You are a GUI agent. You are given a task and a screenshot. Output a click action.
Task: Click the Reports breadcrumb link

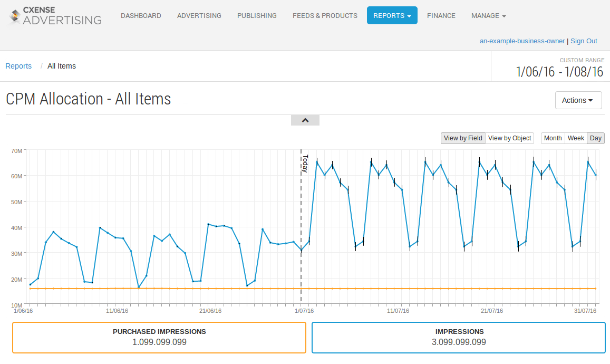(x=18, y=66)
